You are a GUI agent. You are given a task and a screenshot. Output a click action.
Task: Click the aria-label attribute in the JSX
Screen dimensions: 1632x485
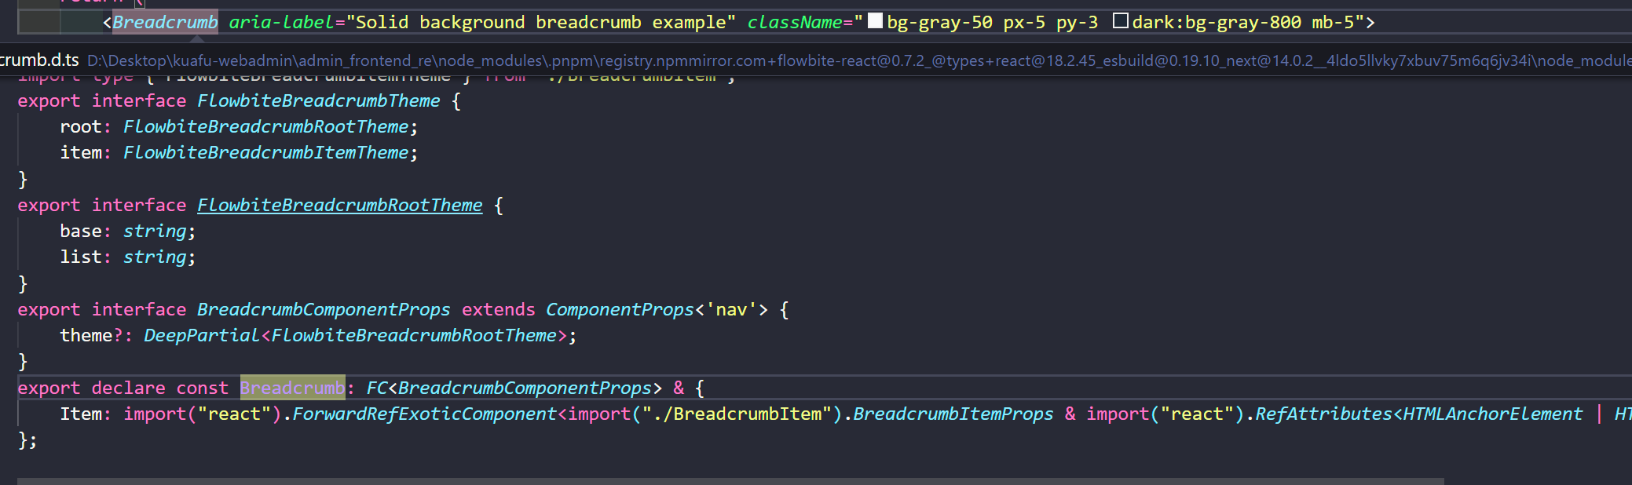(281, 23)
